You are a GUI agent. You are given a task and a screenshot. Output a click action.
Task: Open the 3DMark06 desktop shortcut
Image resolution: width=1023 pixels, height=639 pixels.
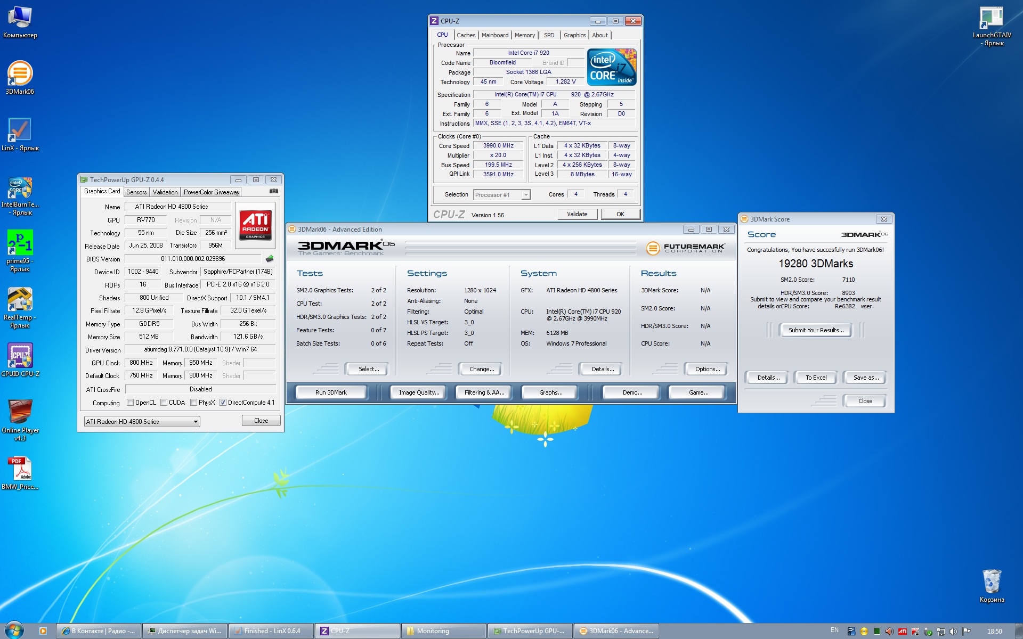tap(20, 78)
